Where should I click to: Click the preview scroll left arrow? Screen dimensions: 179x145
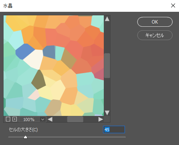50,119
